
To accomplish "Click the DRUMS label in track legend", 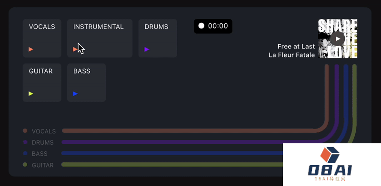I will 43,142.
